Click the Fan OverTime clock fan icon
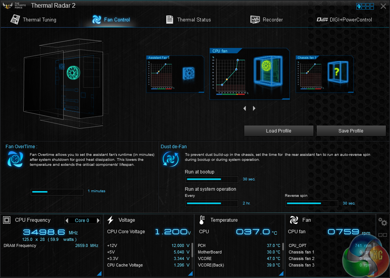 (x=15, y=159)
